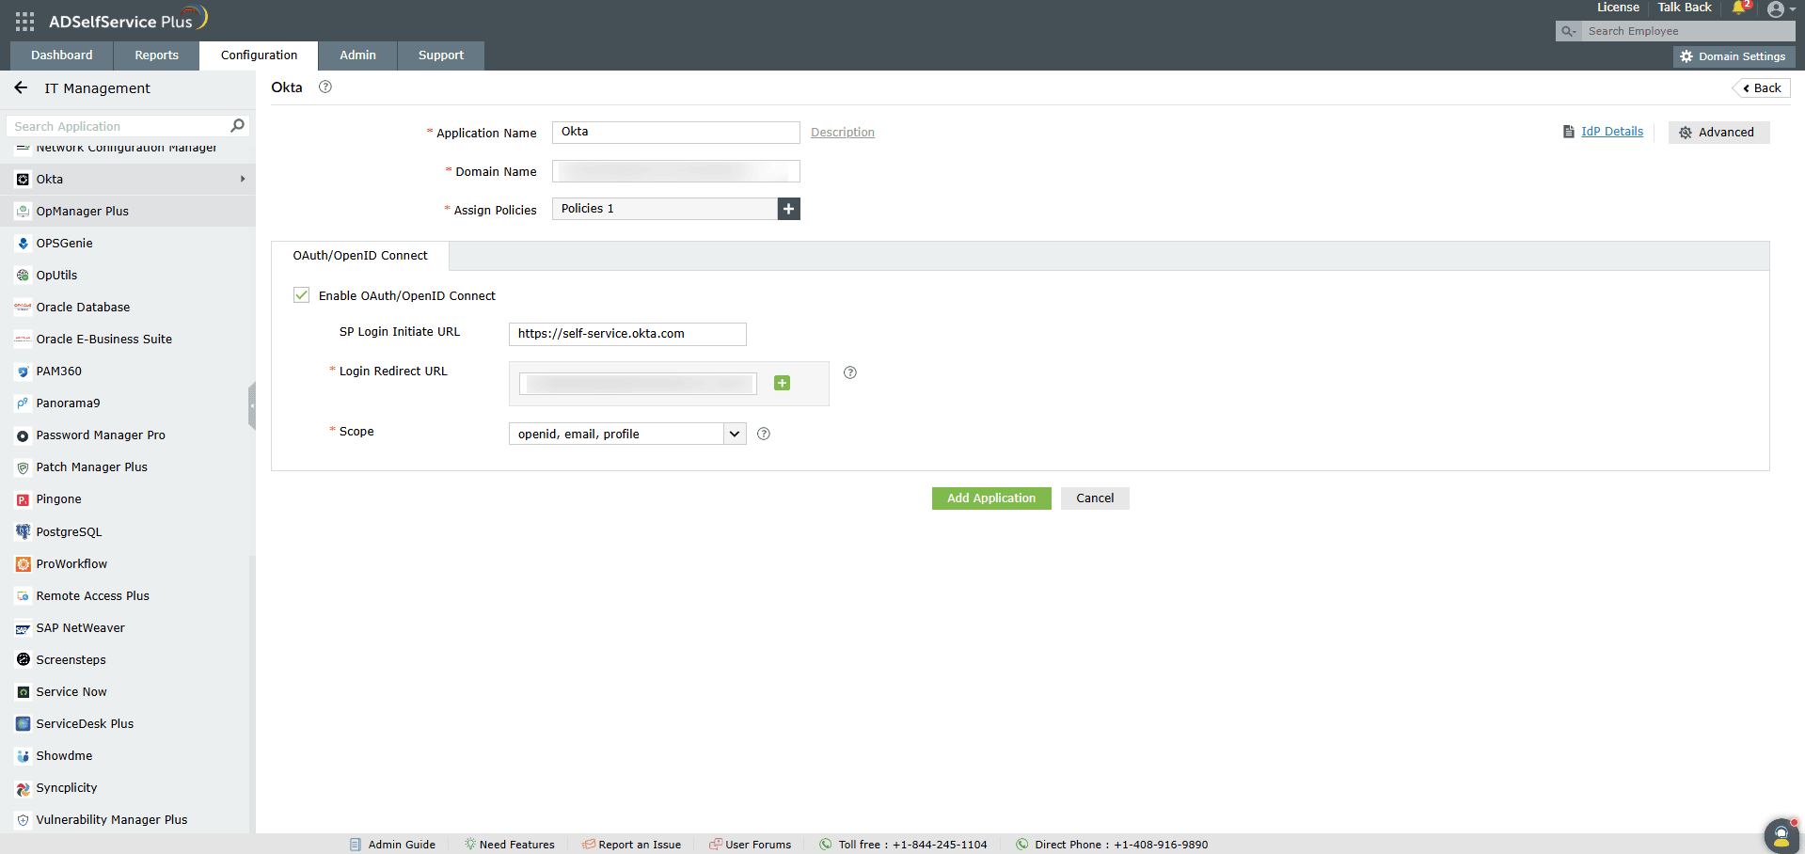Go back using the IT Management arrow

(19, 87)
